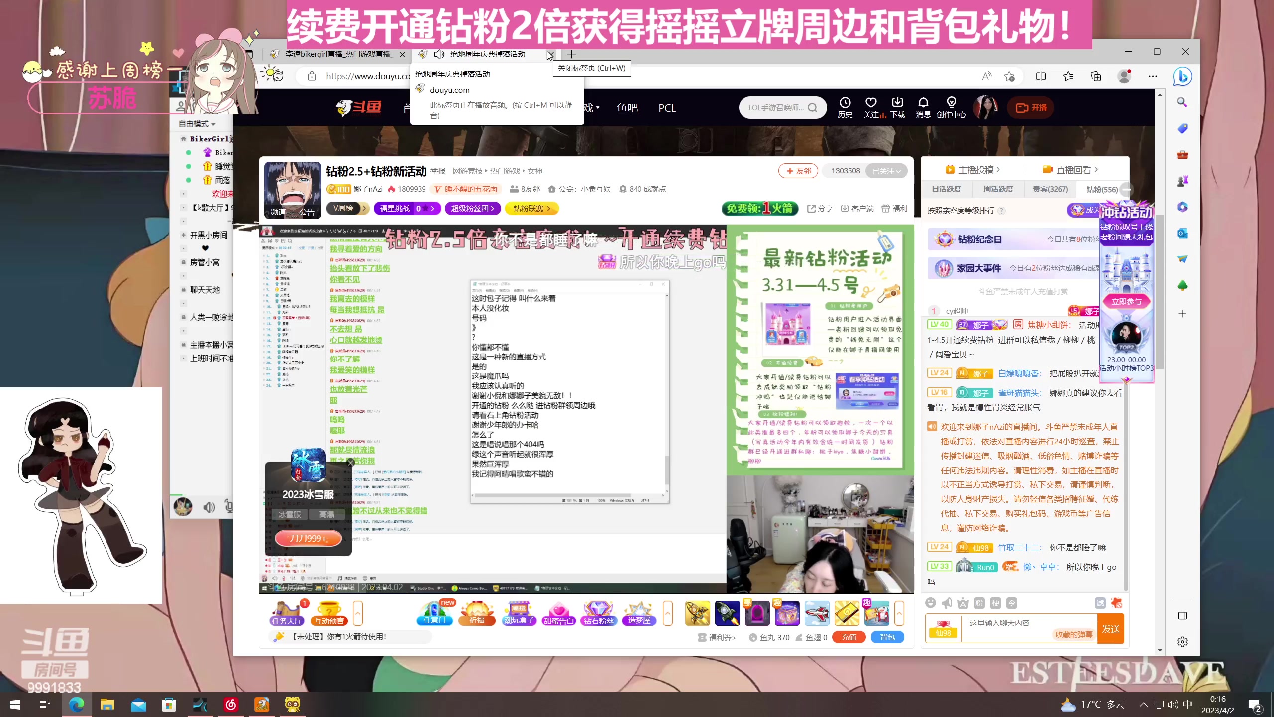Viewport: 1274px width, 717px height.
Task: Open Edge favorites list icon
Action: coord(1068,76)
